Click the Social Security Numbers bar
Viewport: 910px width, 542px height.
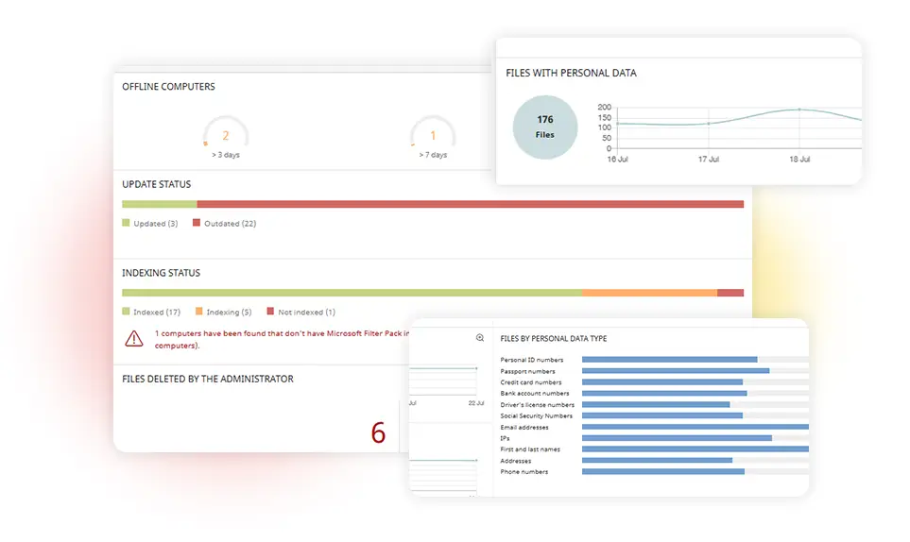(662, 415)
